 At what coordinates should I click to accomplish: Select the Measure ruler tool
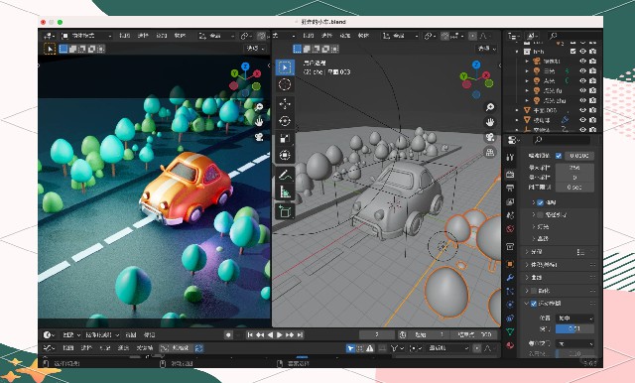pyautogui.click(x=285, y=191)
